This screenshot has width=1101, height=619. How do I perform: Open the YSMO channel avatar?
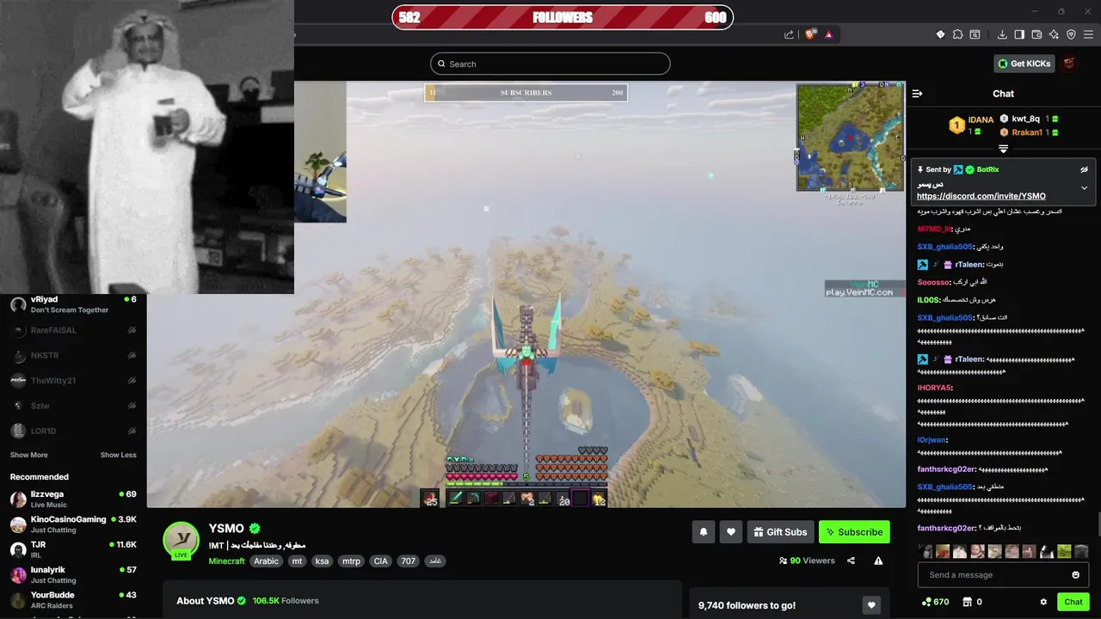click(x=181, y=540)
